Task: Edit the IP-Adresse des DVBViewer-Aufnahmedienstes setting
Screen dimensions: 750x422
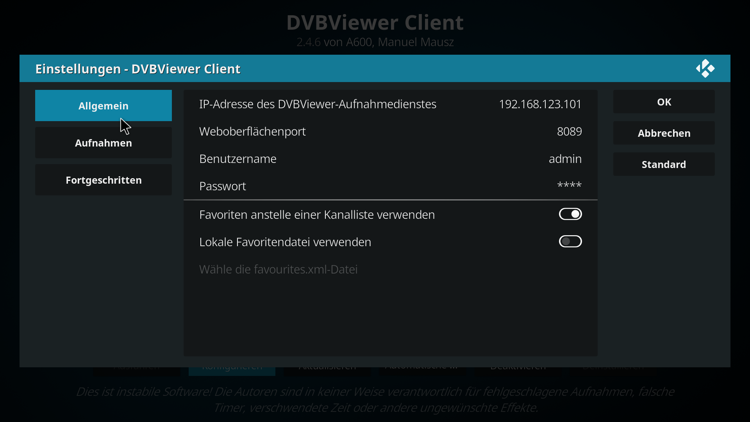Action: pyautogui.click(x=391, y=104)
